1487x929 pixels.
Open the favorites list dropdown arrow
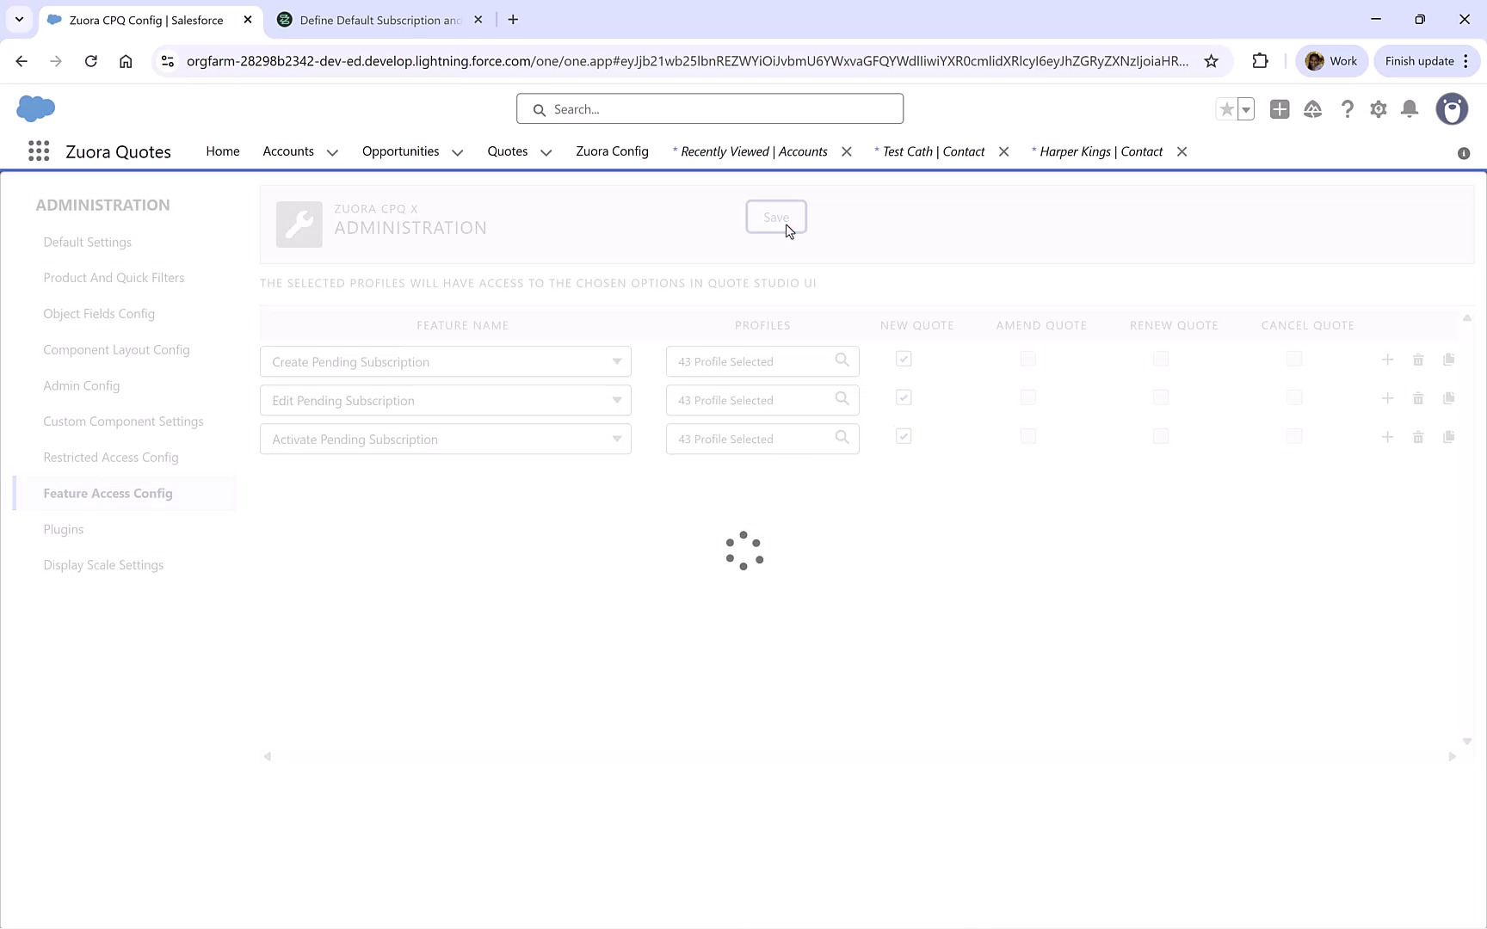(1245, 109)
